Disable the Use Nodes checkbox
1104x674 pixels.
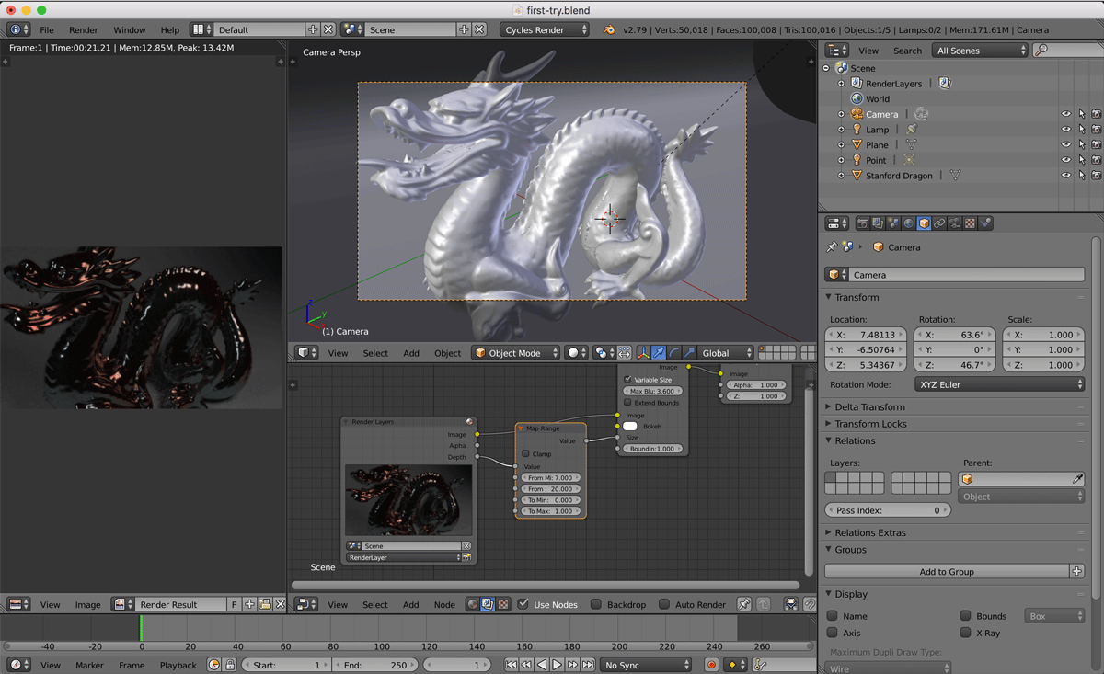pos(523,604)
